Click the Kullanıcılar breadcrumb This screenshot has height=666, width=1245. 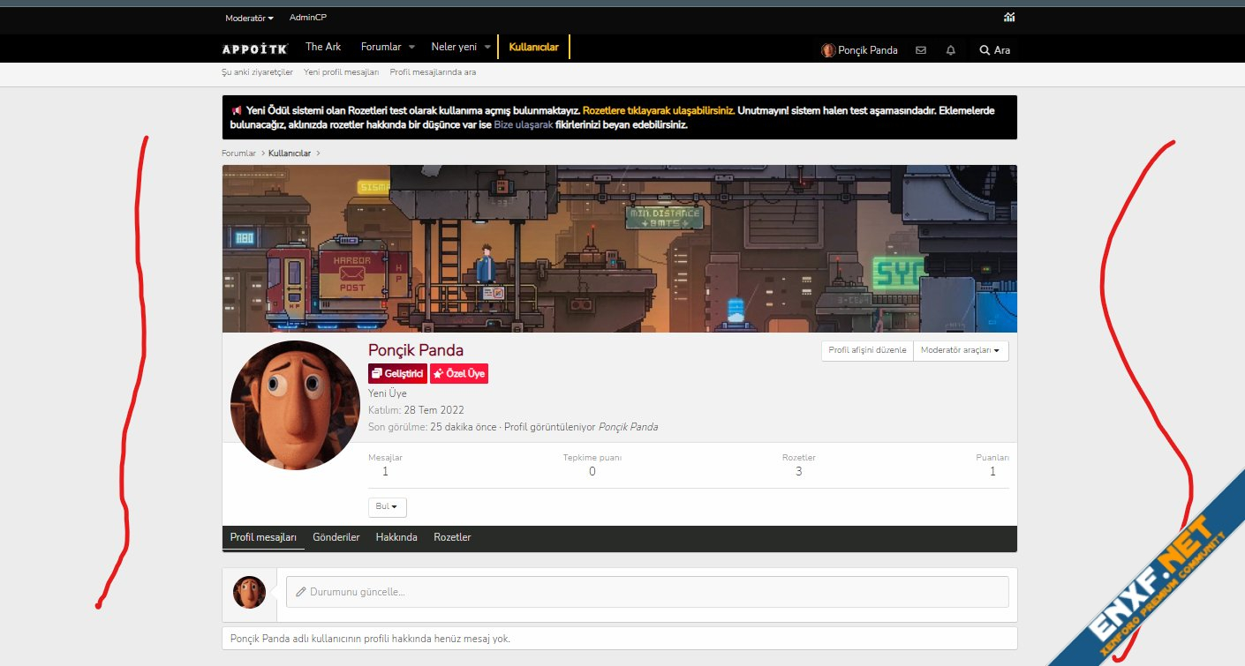tap(290, 153)
